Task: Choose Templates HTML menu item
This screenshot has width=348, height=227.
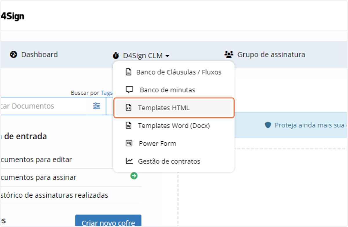Action: (173, 108)
